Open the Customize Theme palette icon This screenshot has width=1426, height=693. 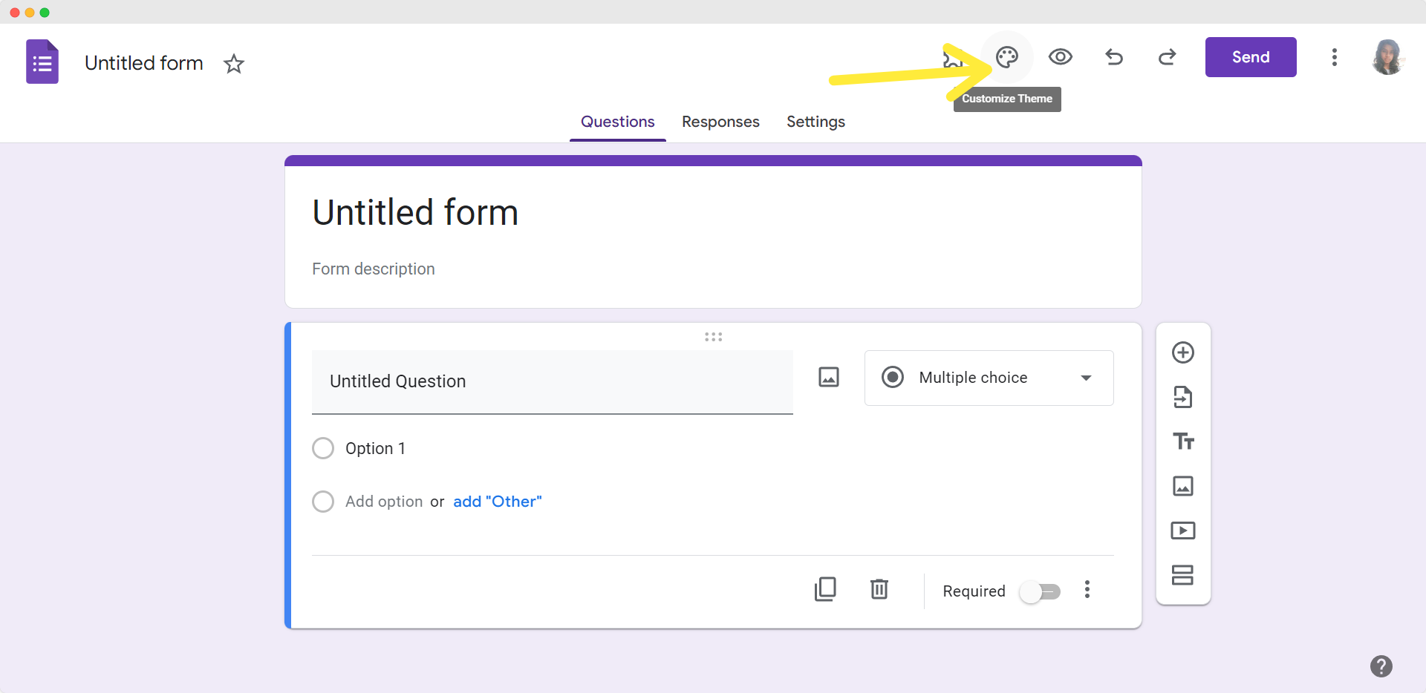1006,57
